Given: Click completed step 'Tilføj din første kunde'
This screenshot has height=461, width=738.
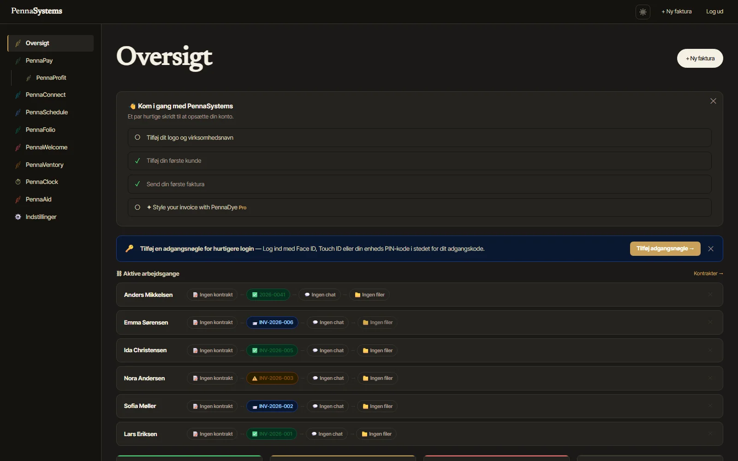Looking at the screenshot, I should (419, 161).
